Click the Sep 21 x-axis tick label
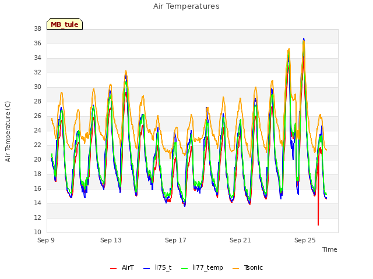The height and width of the screenshot is (279, 373). tap(240, 240)
